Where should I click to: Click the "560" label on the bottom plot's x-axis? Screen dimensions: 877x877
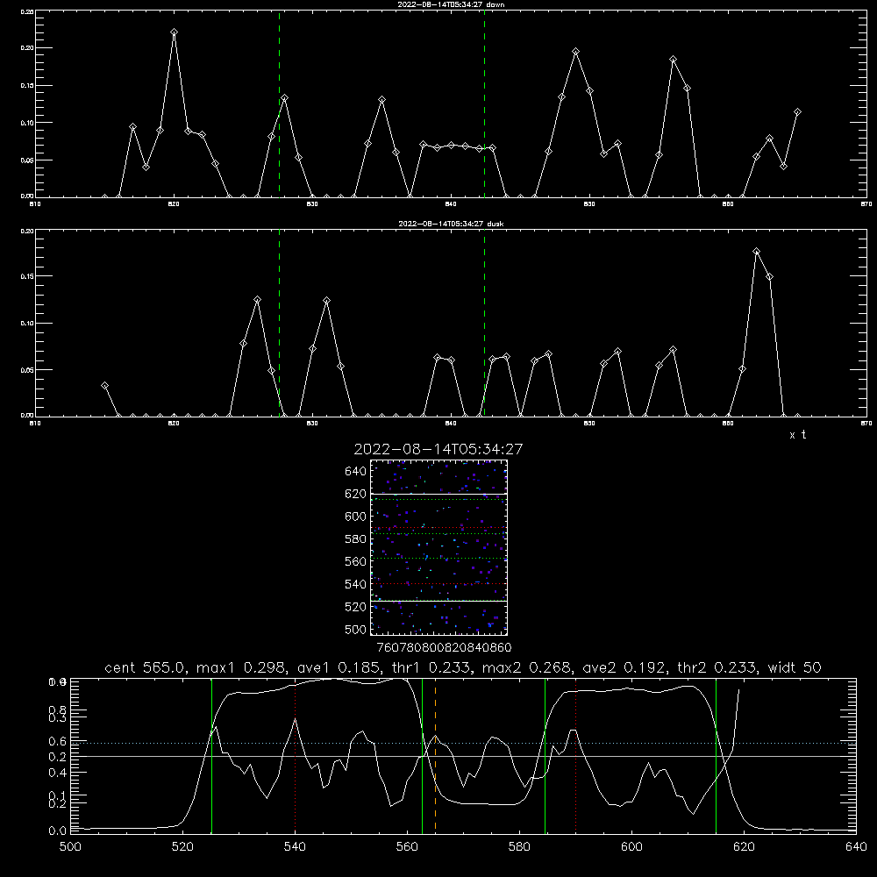pos(407,847)
